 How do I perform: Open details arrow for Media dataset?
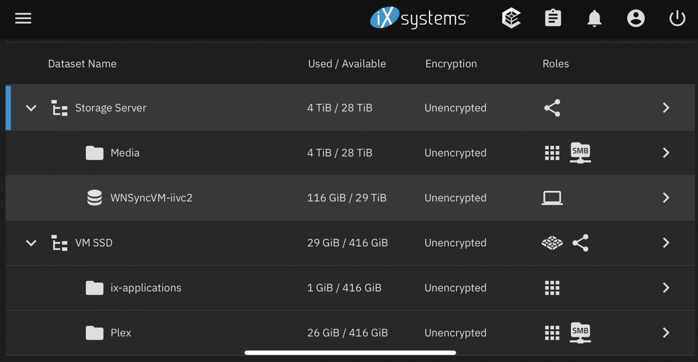[x=666, y=153]
